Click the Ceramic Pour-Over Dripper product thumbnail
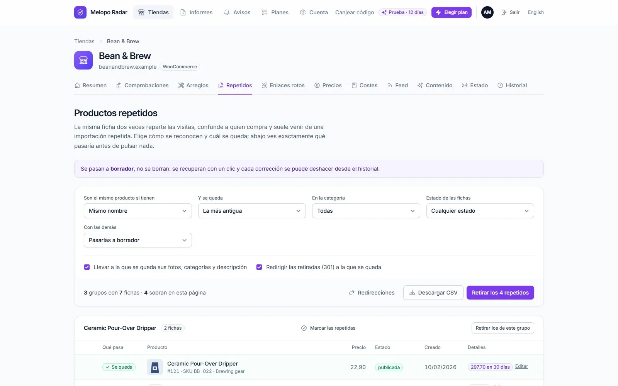The width and height of the screenshot is (618, 386). click(x=155, y=367)
